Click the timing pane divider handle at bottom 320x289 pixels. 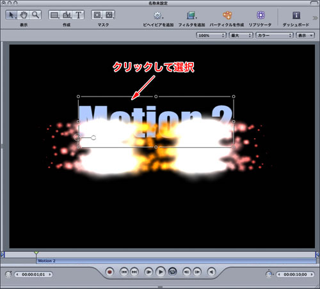point(160,287)
